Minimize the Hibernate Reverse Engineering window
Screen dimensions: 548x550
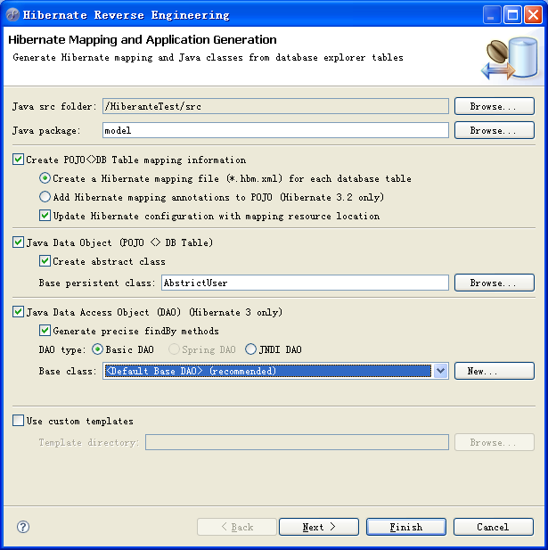(x=492, y=15)
